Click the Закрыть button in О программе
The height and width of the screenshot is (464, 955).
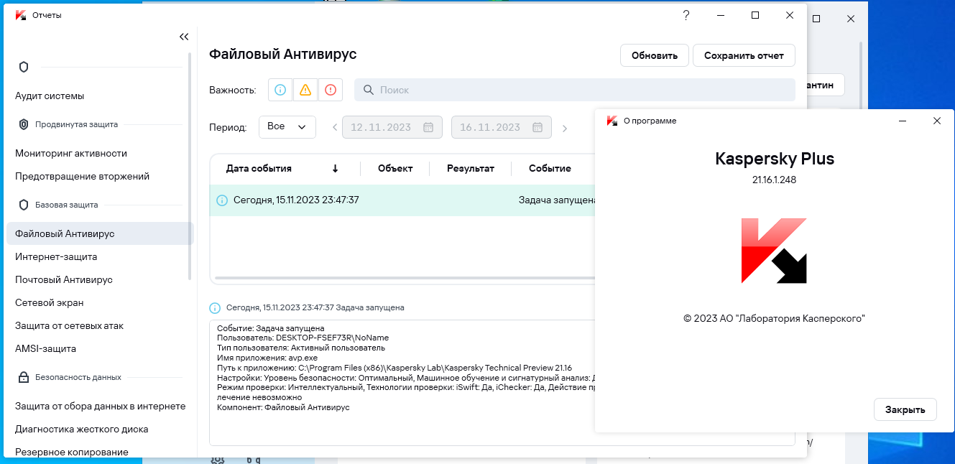(905, 409)
